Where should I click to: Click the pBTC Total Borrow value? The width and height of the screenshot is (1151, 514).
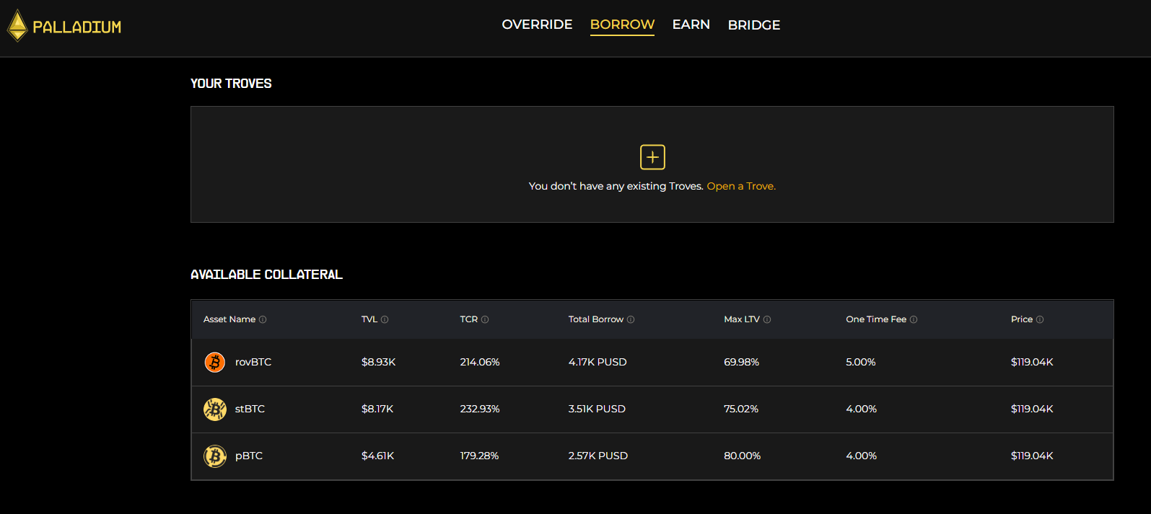pos(598,456)
